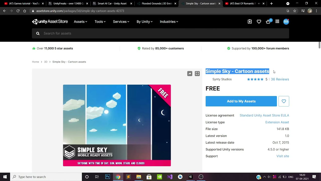Go to 3D breadcrumb
Screen dimensions: 321x181
(x=46, y=62)
